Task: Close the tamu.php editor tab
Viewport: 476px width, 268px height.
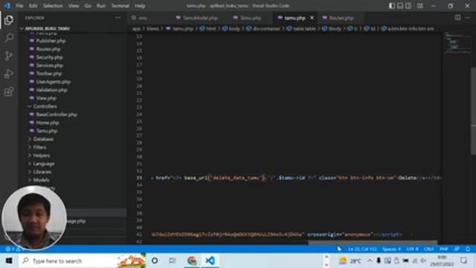Action: click(312, 18)
